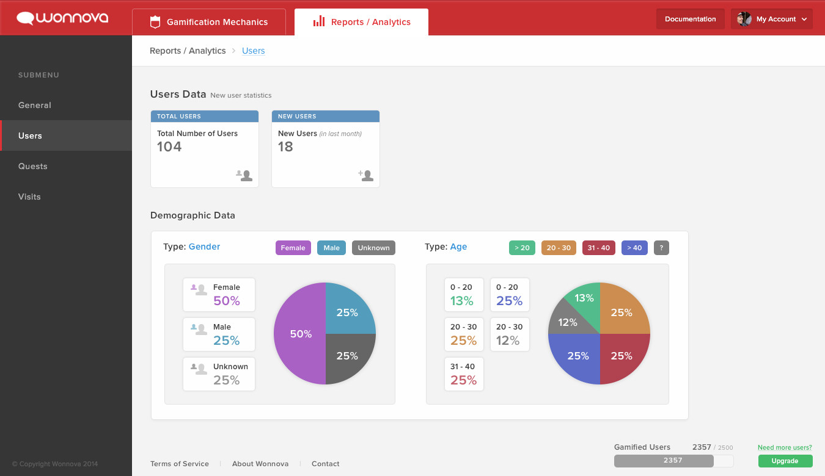This screenshot has width=825, height=476.
Task: Toggle the ? unknown age filter
Action: click(x=662, y=248)
